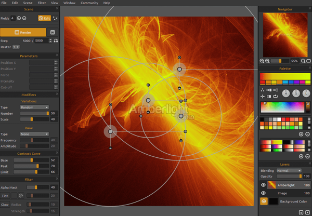Click the Navigator zoom slider

point(280,61)
